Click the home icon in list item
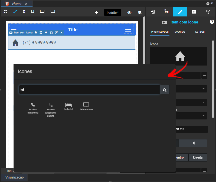 [x=15, y=43]
